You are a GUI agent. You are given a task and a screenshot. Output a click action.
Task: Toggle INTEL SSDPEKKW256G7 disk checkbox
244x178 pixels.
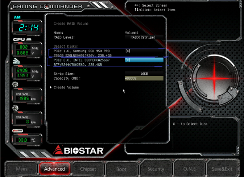pyautogui.click(x=144, y=60)
